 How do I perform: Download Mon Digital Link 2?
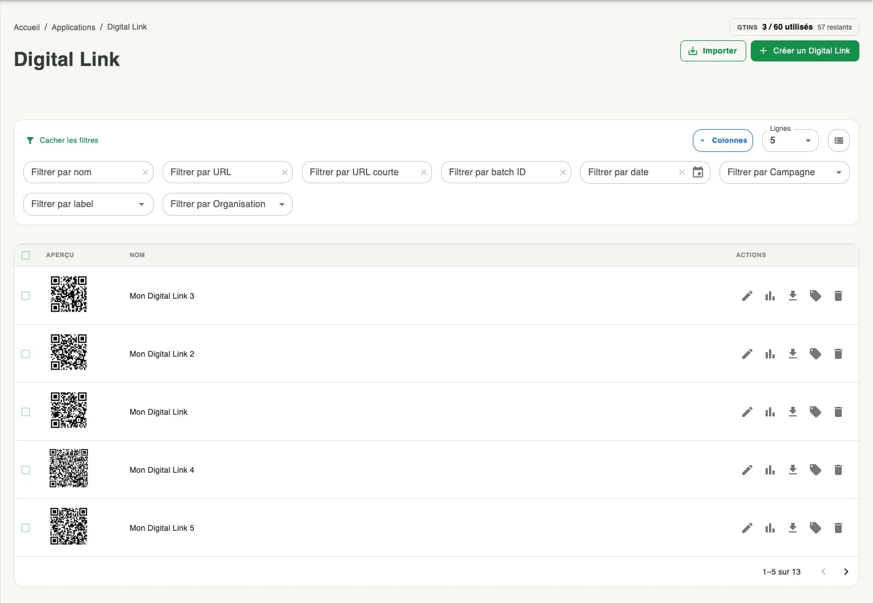[793, 354]
